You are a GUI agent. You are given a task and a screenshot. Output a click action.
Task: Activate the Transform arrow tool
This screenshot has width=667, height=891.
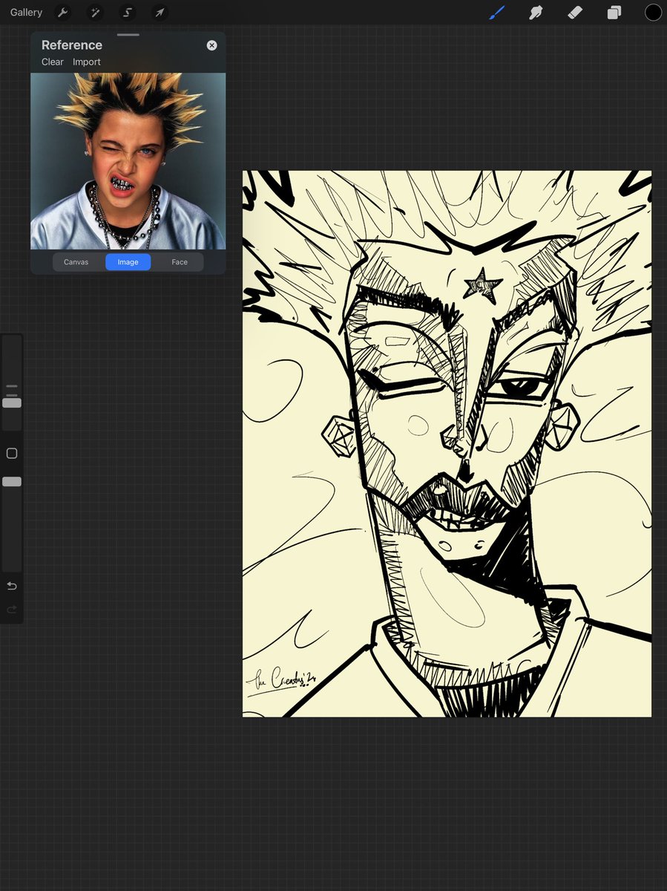coord(160,13)
